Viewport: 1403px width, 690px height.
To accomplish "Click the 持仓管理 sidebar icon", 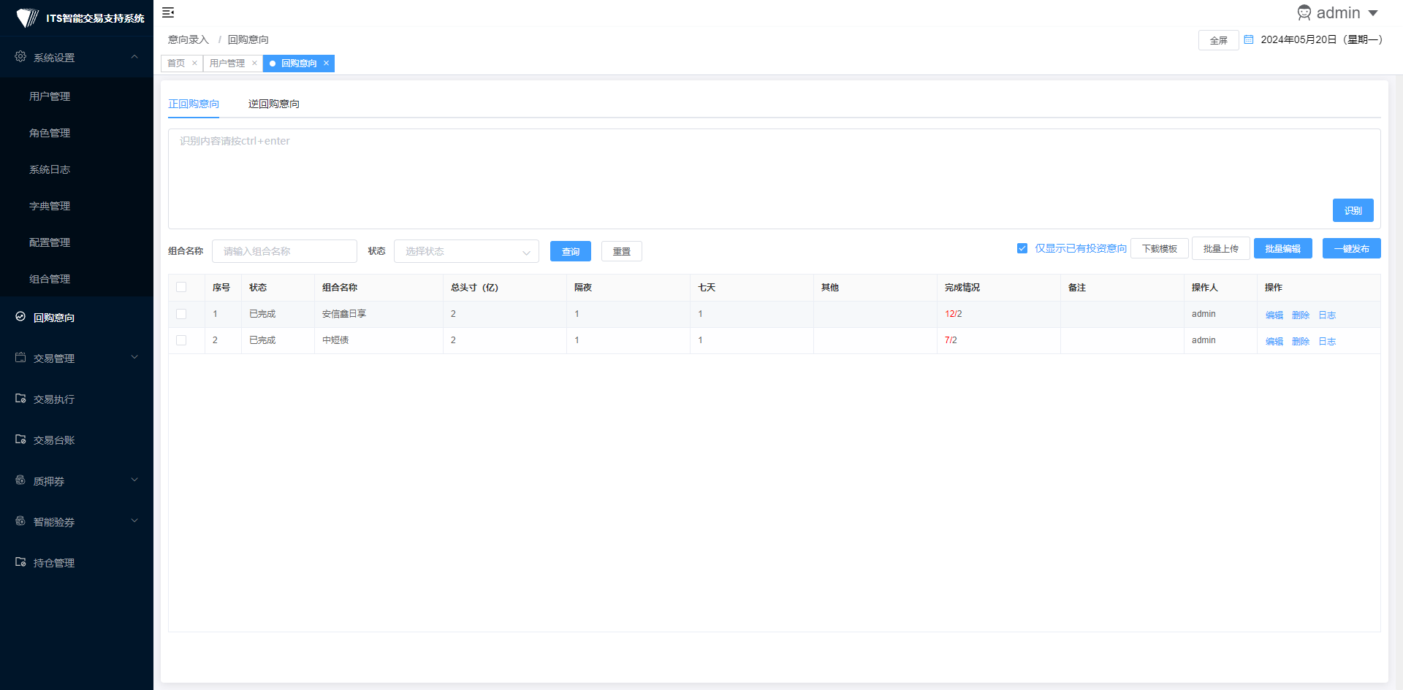I will click(20, 562).
